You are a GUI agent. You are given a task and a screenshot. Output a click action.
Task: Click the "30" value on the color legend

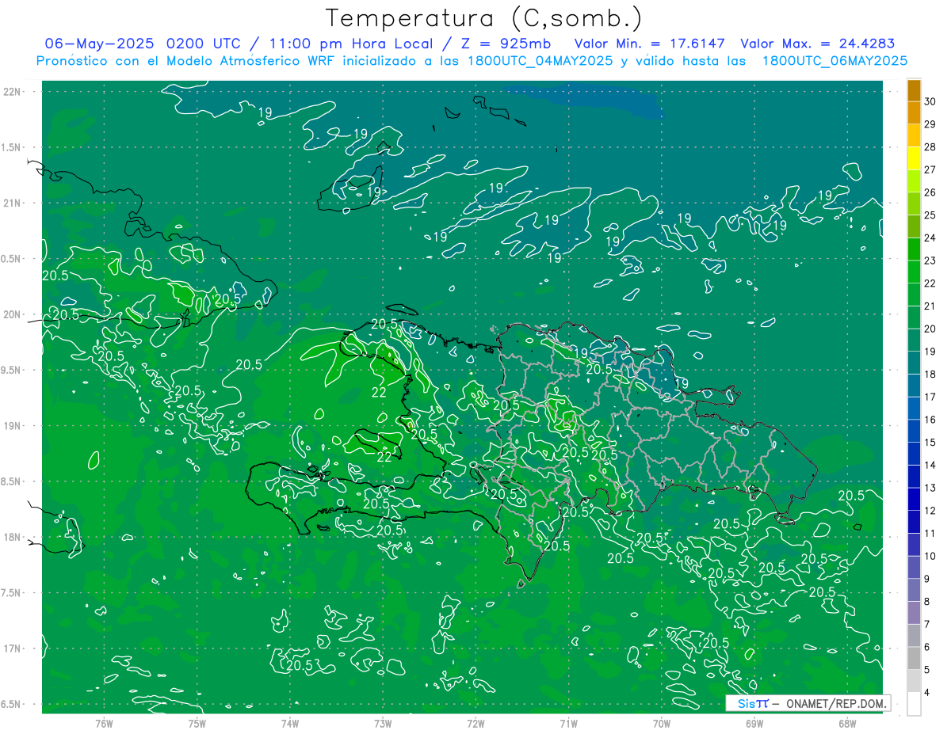[x=930, y=101]
